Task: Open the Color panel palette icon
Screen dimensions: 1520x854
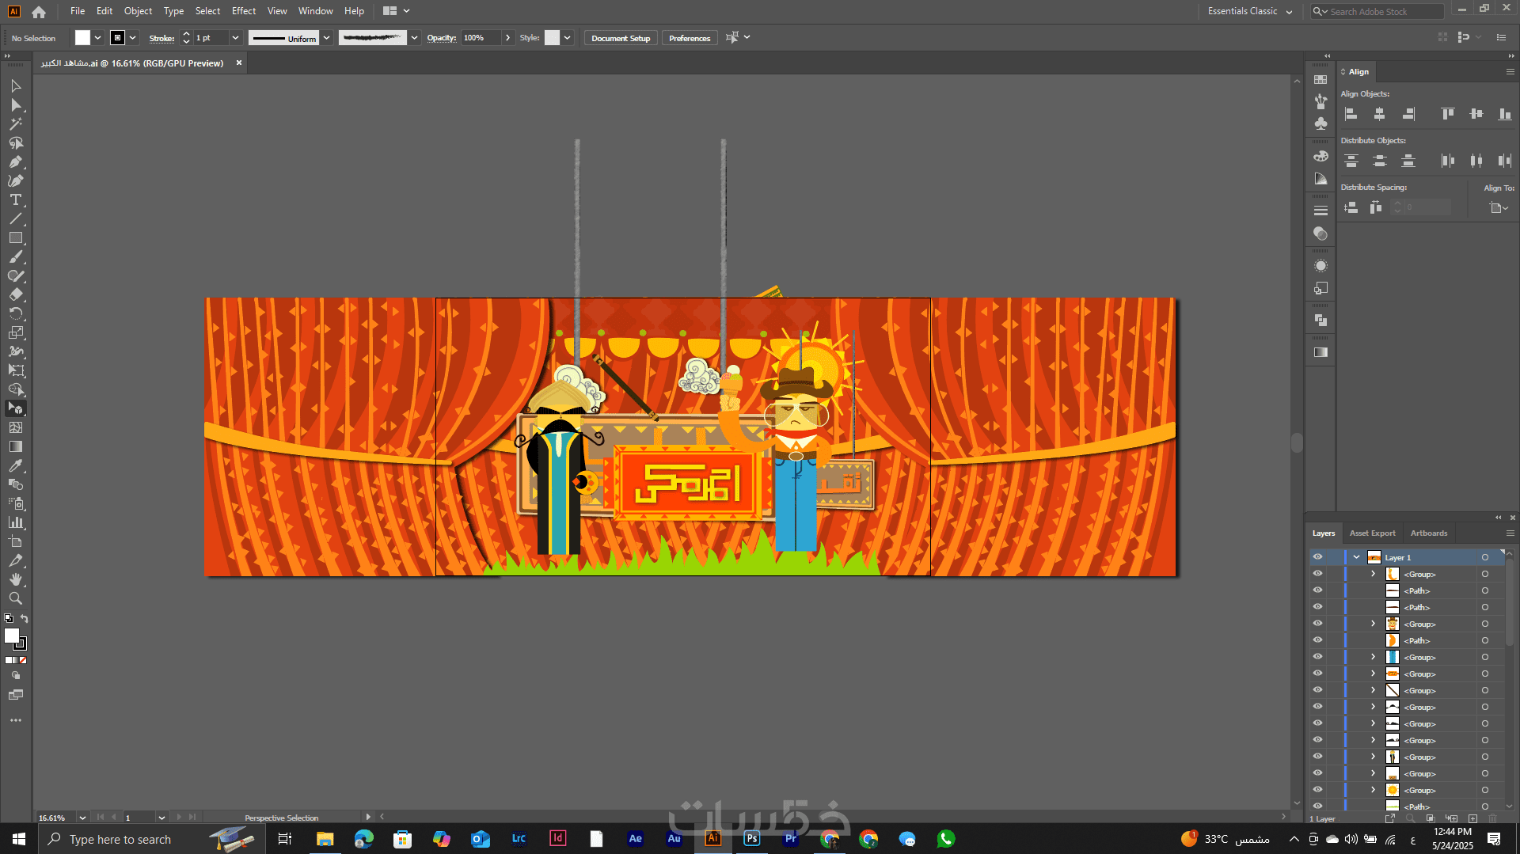Action: pyautogui.click(x=1320, y=156)
